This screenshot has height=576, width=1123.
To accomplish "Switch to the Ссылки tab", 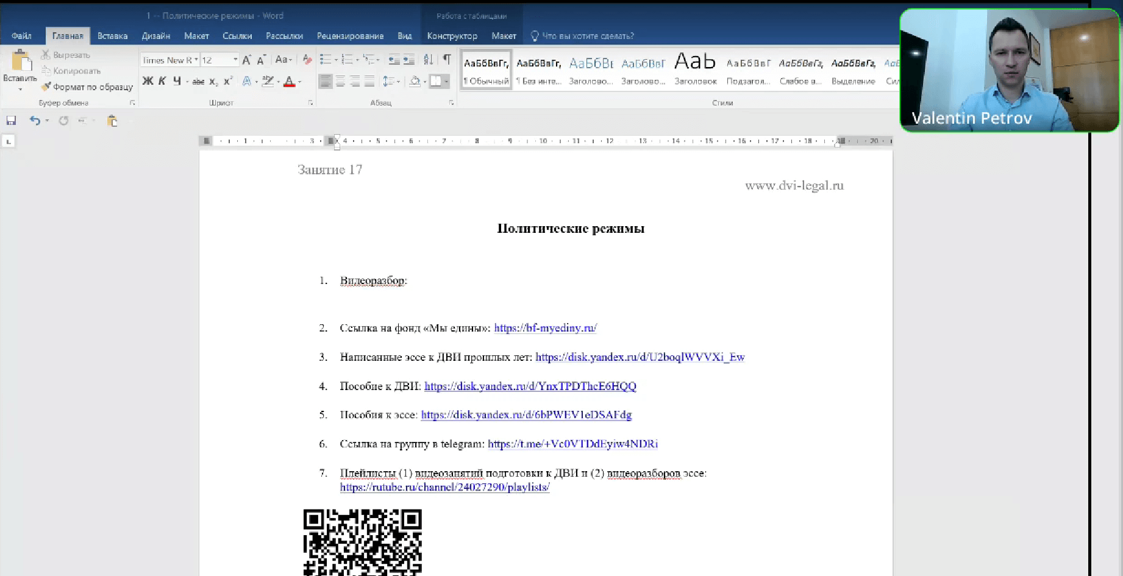I will pyautogui.click(x=237, y=36).
